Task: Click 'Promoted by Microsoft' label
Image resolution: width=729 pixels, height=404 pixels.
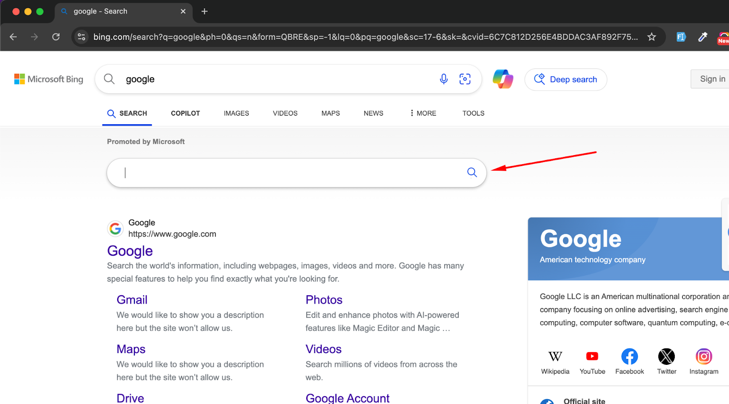Action: 146,141
